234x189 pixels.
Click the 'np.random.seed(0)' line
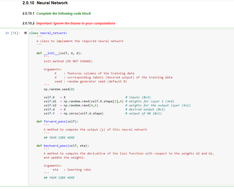click(x=59, y=89)
